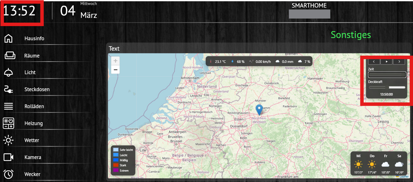Click the Hausinfo menu label
Viewport: 413px width, 182px height.
(x=34, y=39)
